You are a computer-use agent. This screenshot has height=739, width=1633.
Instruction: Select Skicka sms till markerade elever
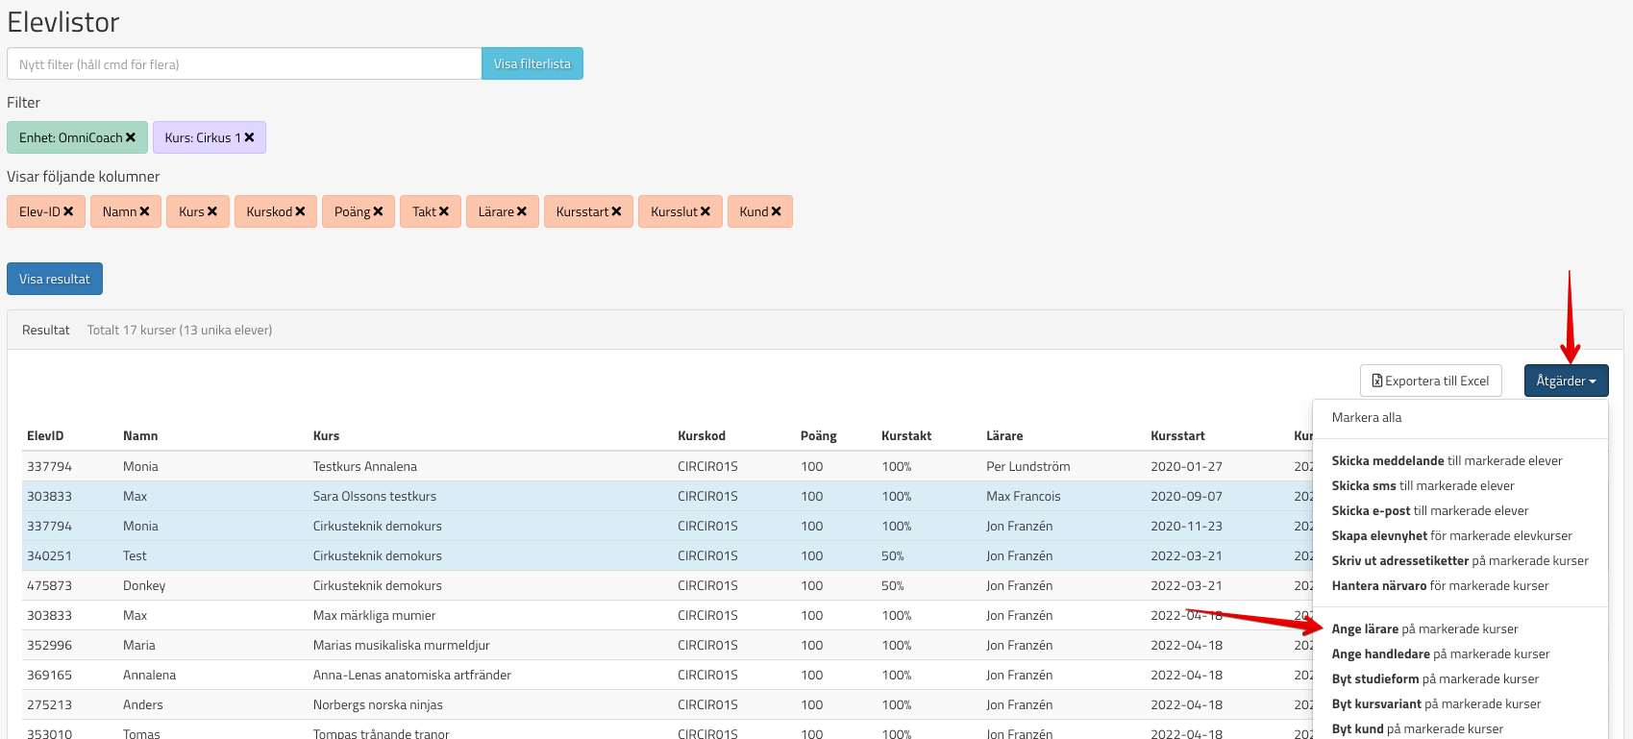[1422, 485]
